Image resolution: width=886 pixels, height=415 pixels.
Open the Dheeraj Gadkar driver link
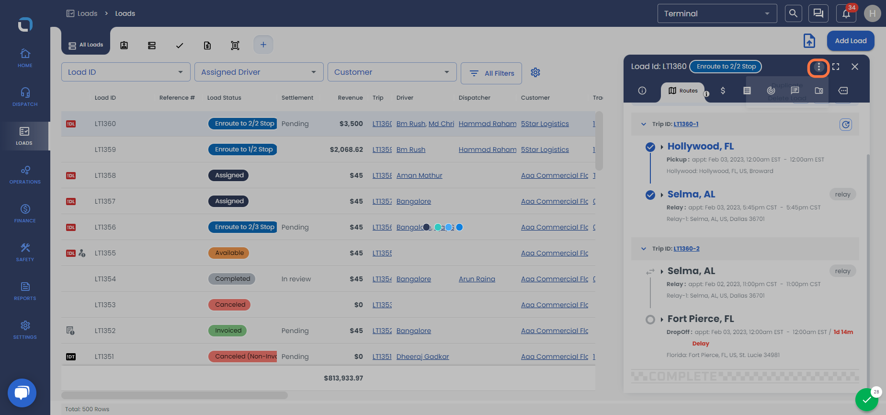(423, 357)
